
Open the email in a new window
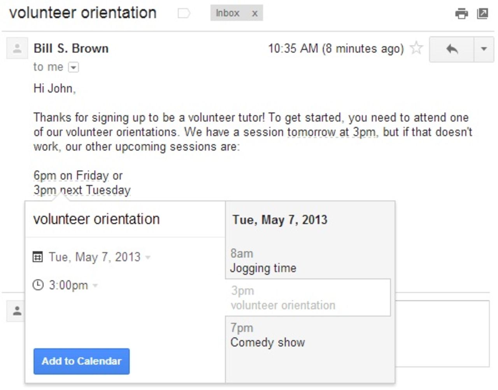pos(482,13)
